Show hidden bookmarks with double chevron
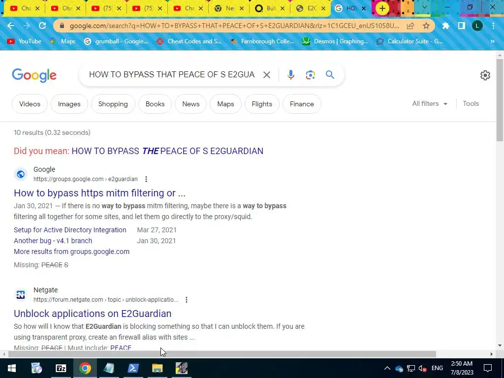Image resolution: width=504 pixels, height=378 pixels. pos(492,41)
